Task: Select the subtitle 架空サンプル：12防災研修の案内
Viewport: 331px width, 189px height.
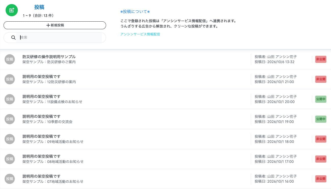Action: click(x=49, y=82)
